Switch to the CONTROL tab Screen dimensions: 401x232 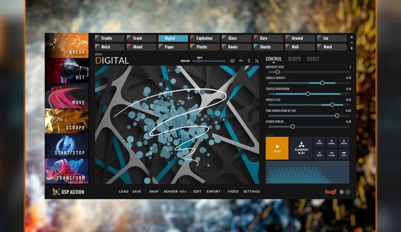(273, 59)
